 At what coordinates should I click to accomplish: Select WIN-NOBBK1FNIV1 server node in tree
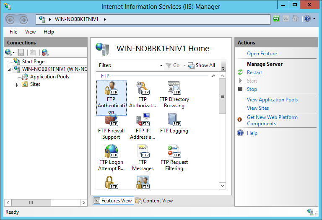pos(55,69)
